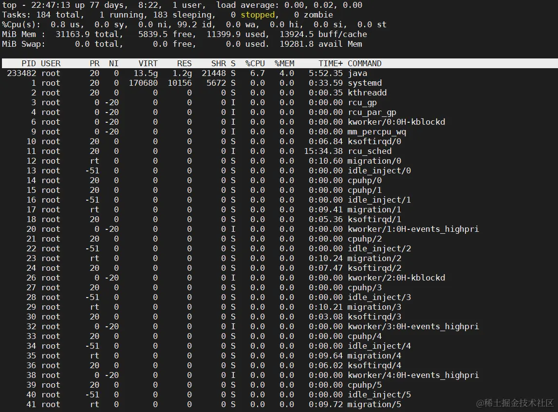Viewport: 558px width, 412px height.
Task: Click the SHR column header
Action: coord(219,63)
